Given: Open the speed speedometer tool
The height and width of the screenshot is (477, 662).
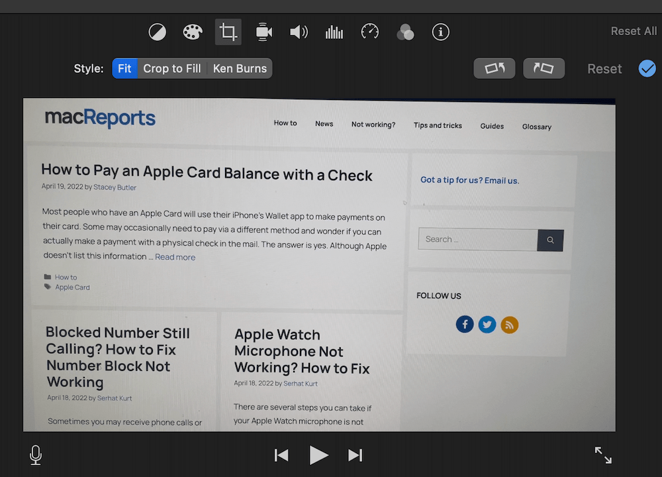Looking at the screenshot, I should [x=370, y=32].
